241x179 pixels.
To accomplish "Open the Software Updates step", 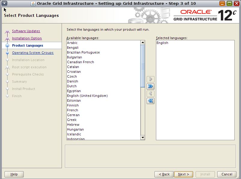I will pyautogui.click(x=26, y=31).
